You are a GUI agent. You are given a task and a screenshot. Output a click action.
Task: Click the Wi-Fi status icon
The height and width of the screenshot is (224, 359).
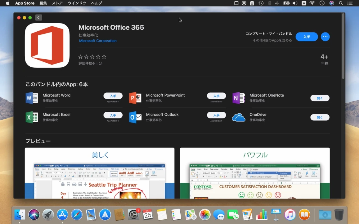click(312, 3)
